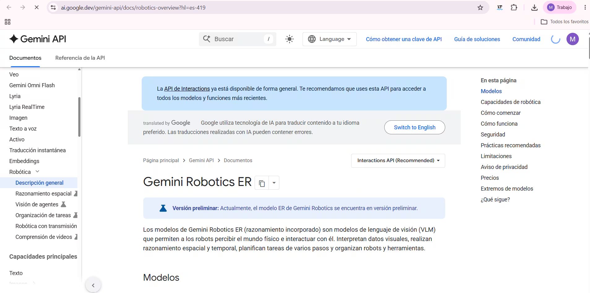The width and height of the screenshot is (590, 293).
Task: Open Activo in the sidebar
Action: click(x=17, y=140)
